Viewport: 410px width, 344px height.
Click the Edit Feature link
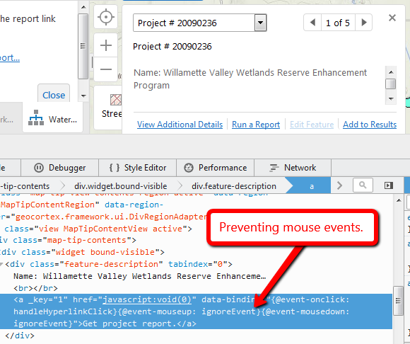point(312,125)
